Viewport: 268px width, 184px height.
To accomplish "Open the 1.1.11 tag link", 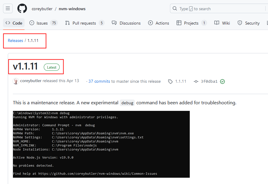I will pyautogui.click(x=181, y=81).
